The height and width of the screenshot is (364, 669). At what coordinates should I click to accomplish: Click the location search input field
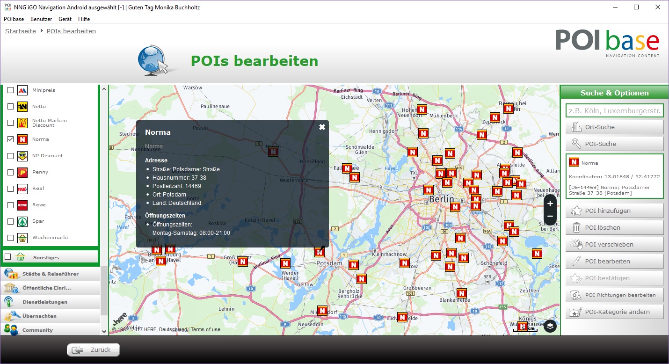pyautogui.click(x=614, y=111)
